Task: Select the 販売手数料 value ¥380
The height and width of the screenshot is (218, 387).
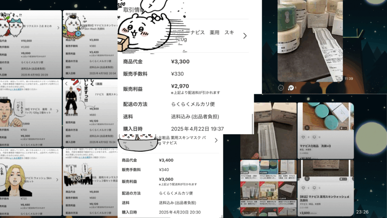Action: click(93, 46)
